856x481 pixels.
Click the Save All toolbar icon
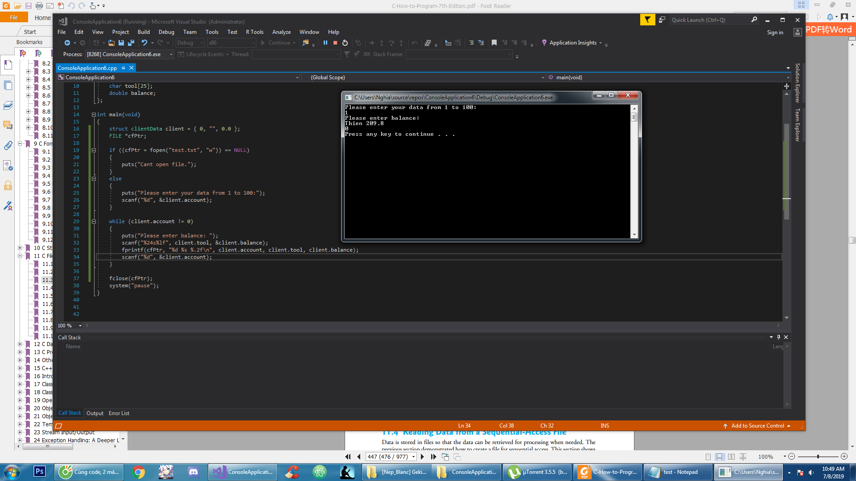(x=131, y=43)
